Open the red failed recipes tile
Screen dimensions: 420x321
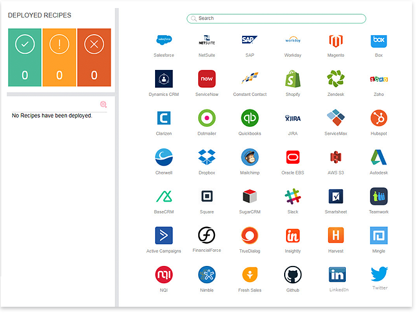coord(94,58)
